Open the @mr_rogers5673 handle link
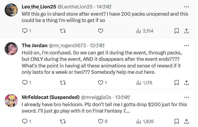198x127 pixels. 68,45
